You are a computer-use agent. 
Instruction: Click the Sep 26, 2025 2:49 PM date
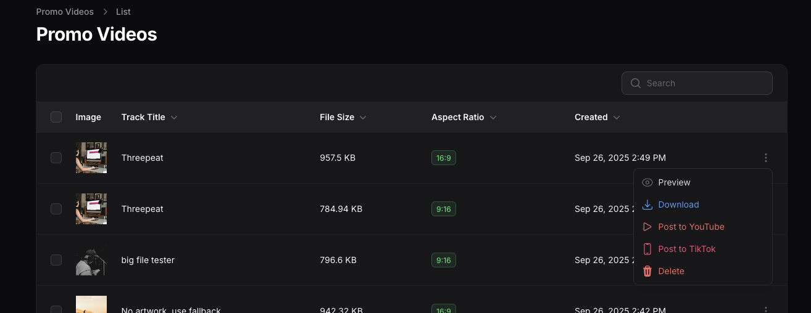pyautogui.click(x=620, y=158)
